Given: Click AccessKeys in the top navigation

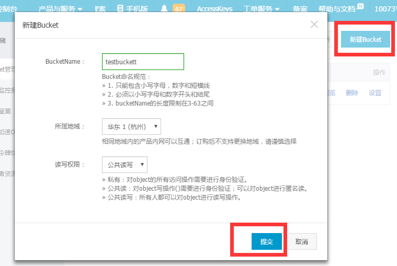Looking at the screenshot, I should (215, 9).
